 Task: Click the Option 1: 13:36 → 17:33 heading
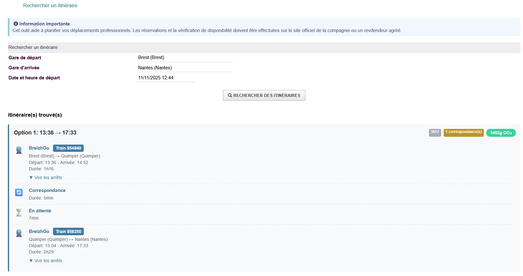coord(45,133)
